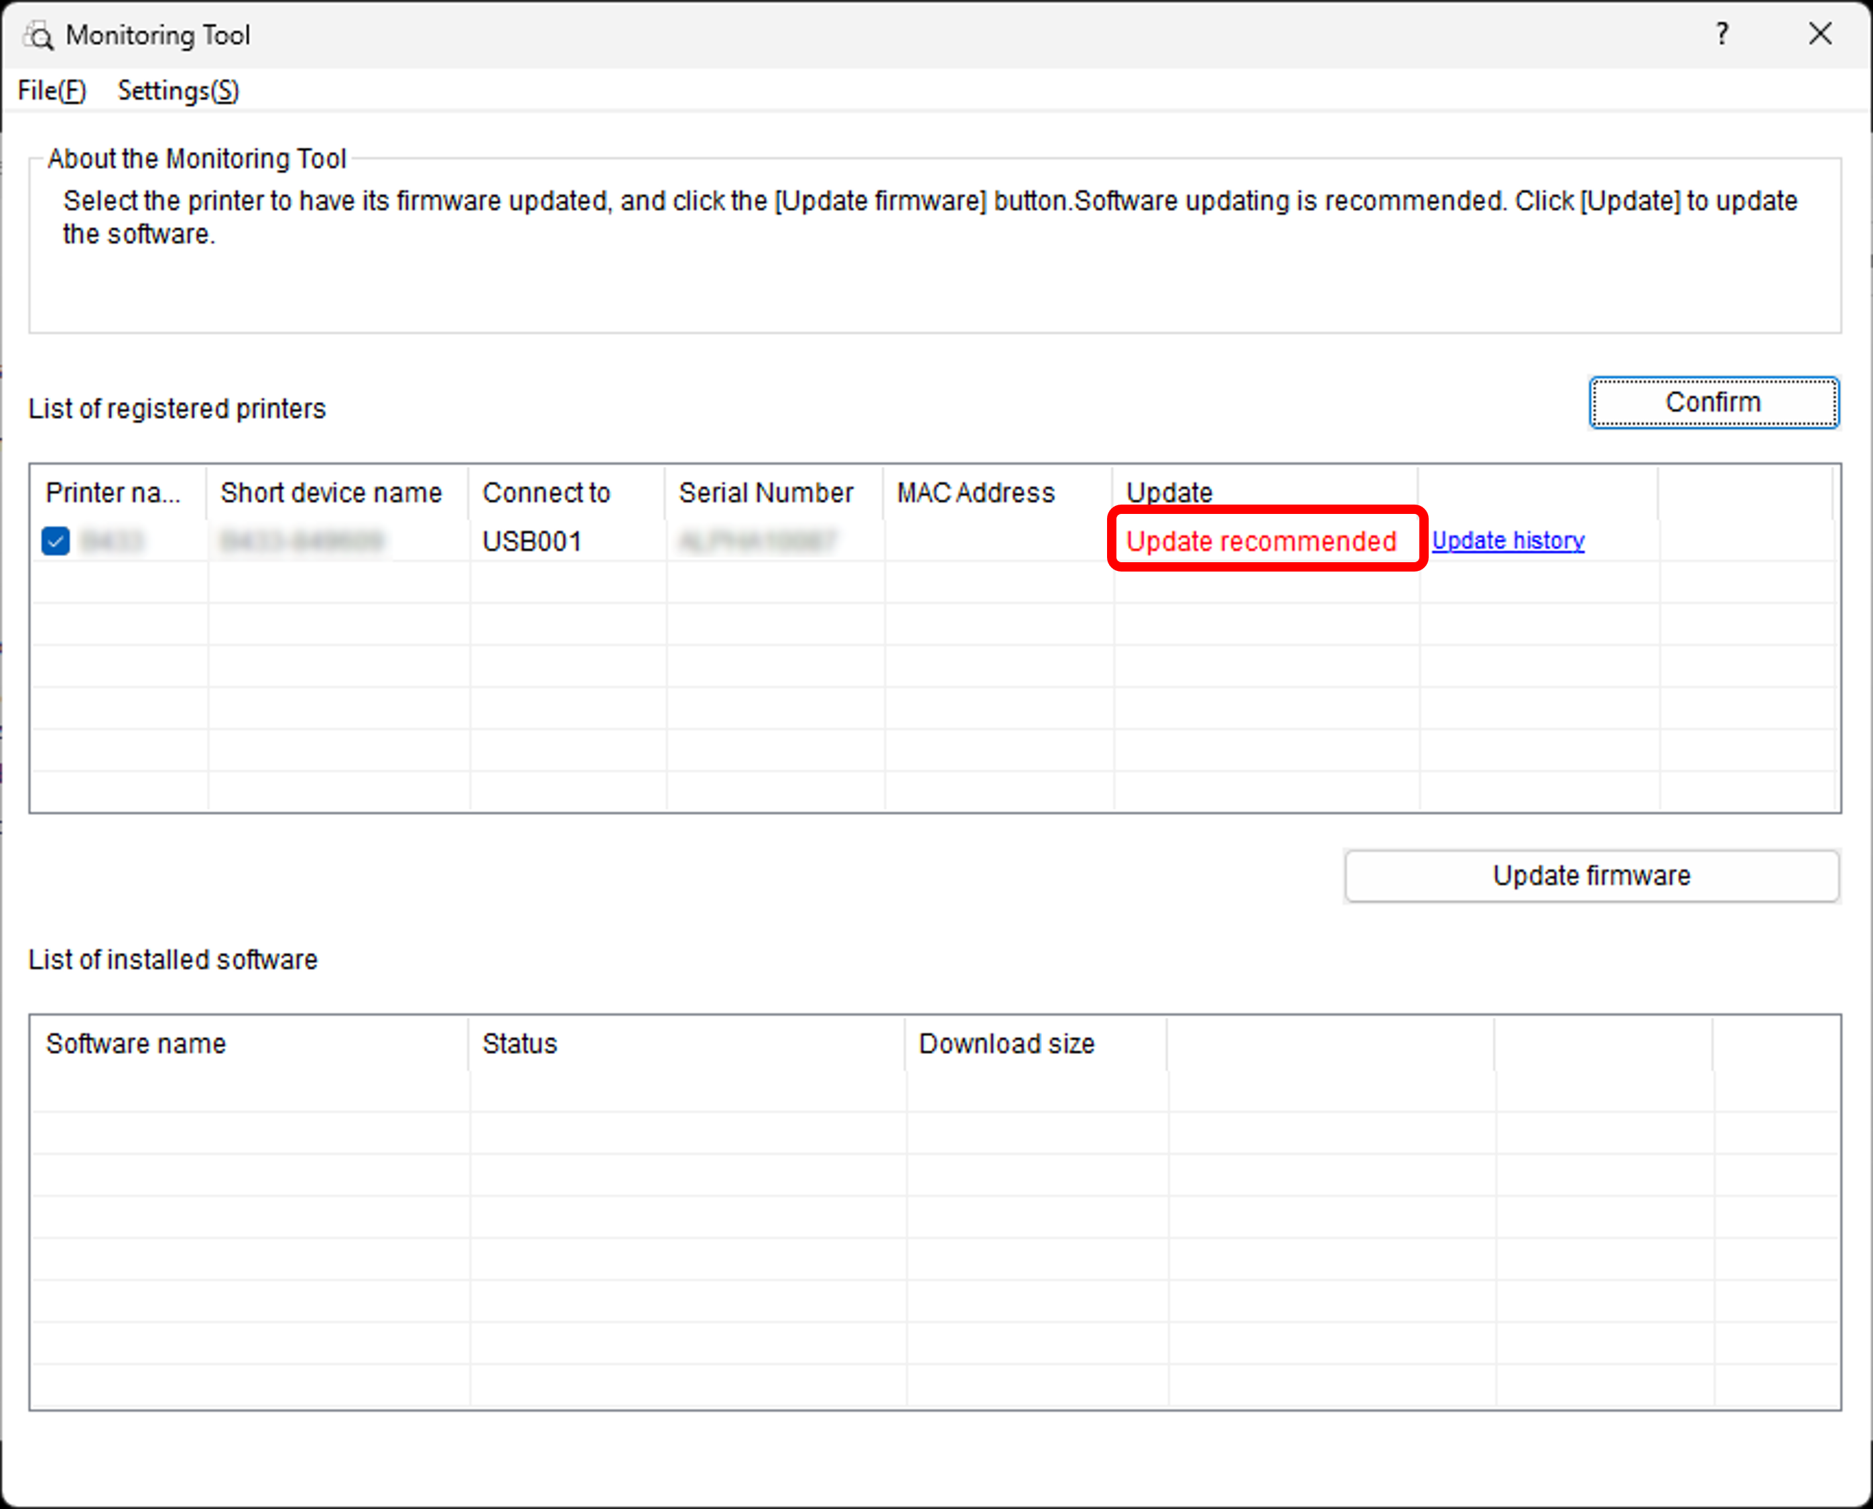Click the Software name column header
The height and width of the screenshot is (1509, 1873).
tap(137, 1043)
